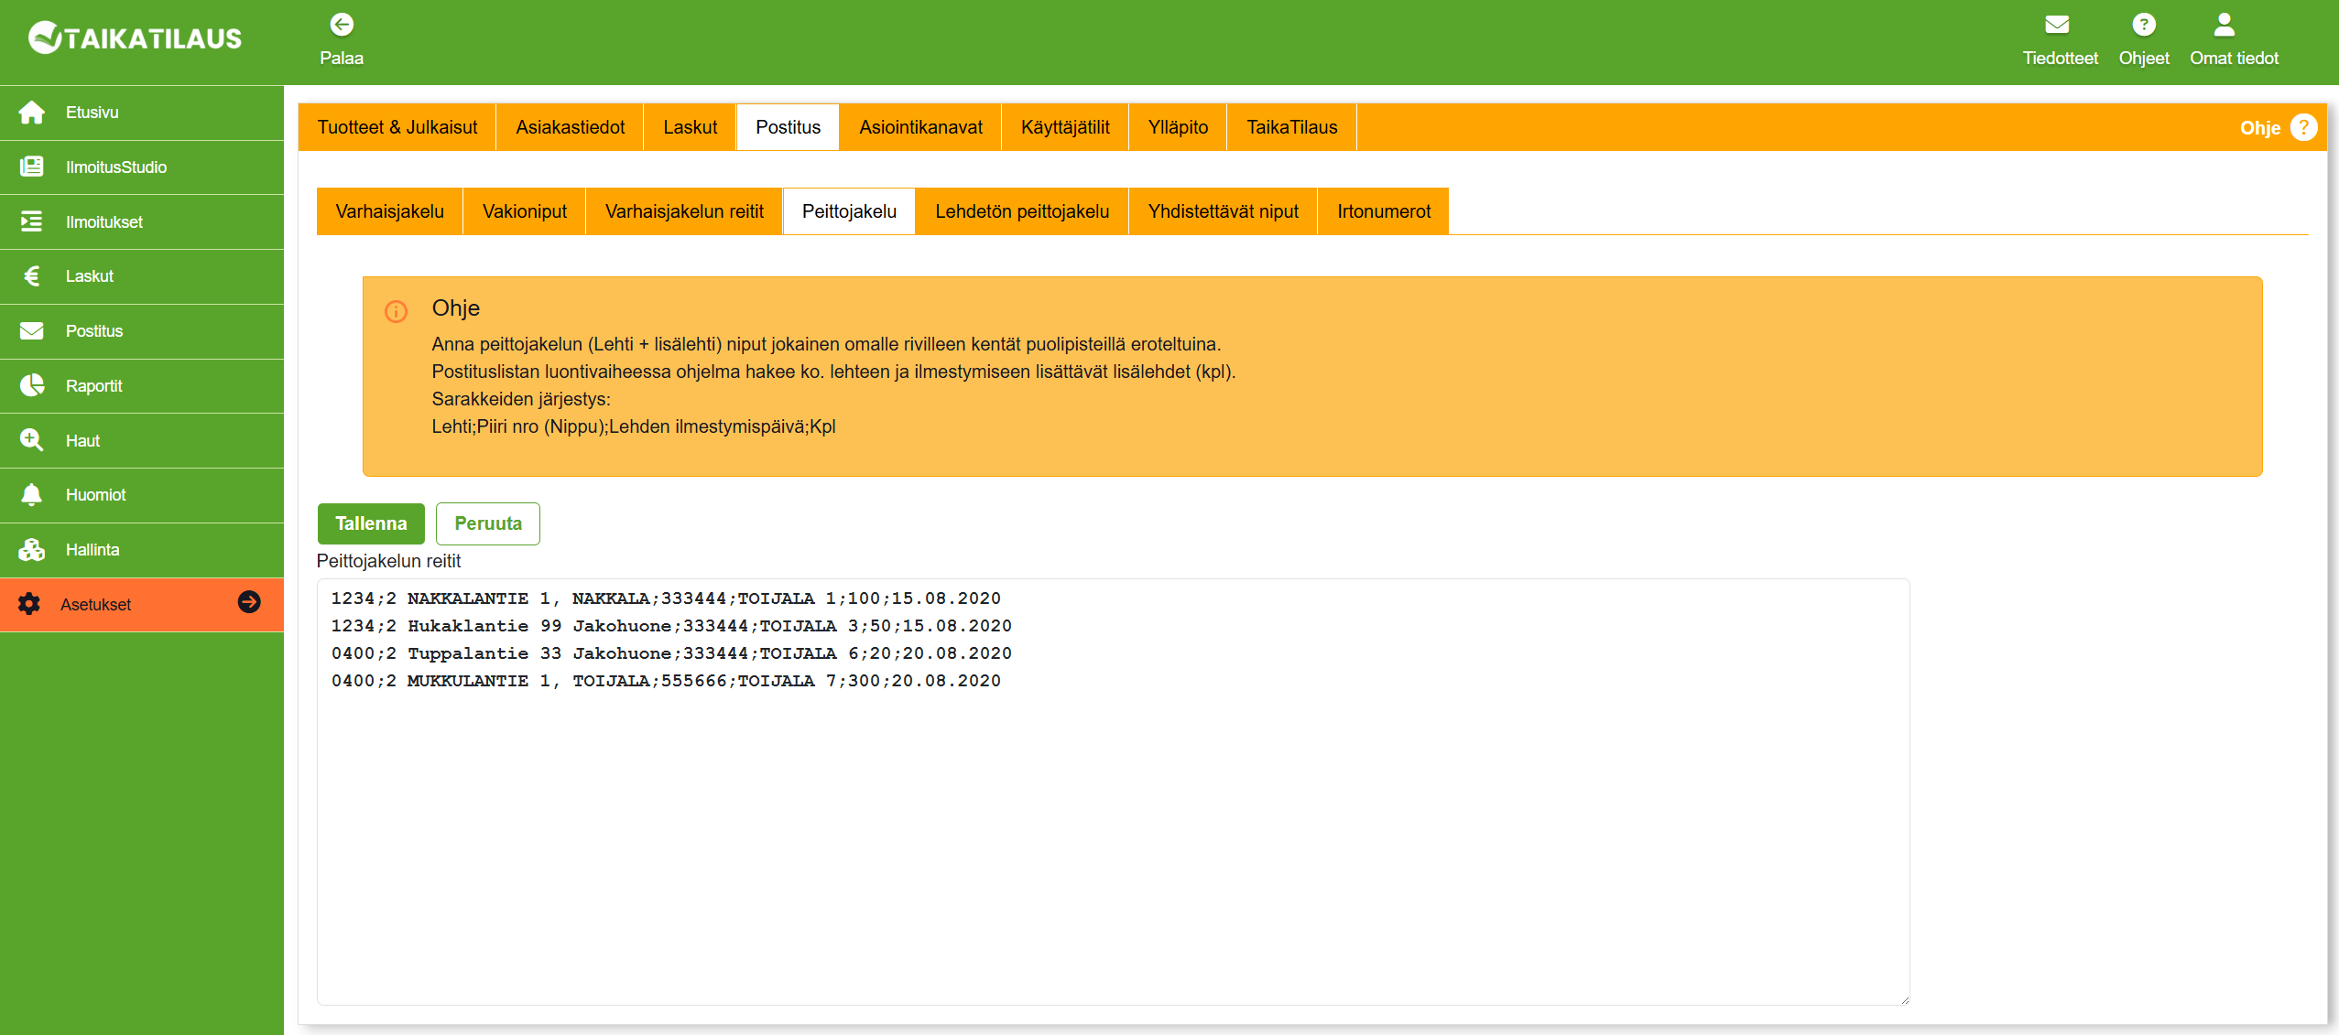
Task: Click the Tallenna button
Action: pyautogui.click(x=371, y=523)
